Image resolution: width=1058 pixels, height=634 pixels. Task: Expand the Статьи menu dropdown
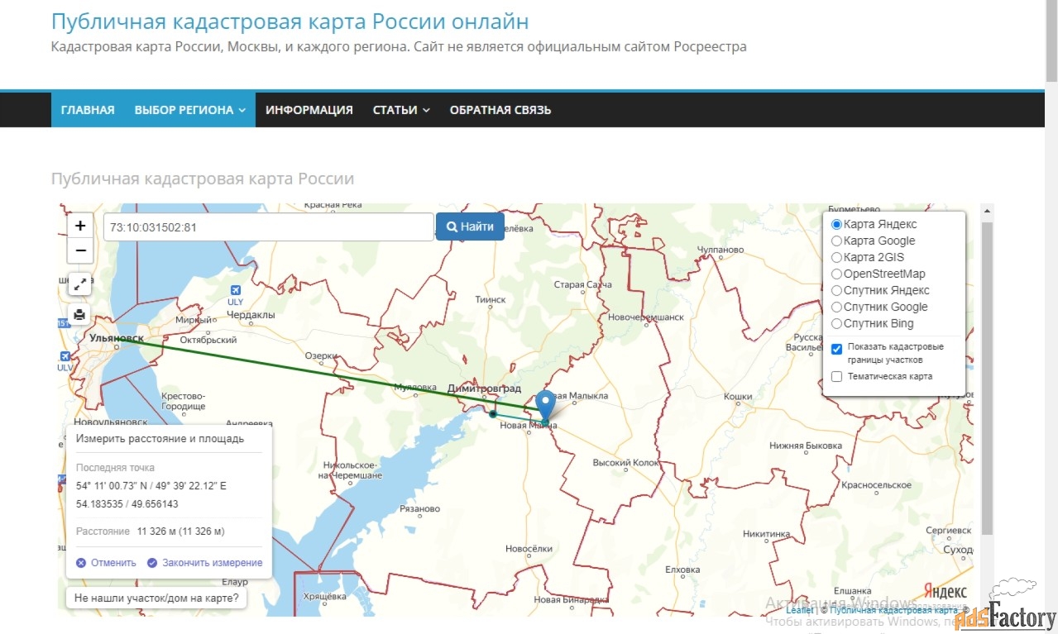tap(401, 110)
